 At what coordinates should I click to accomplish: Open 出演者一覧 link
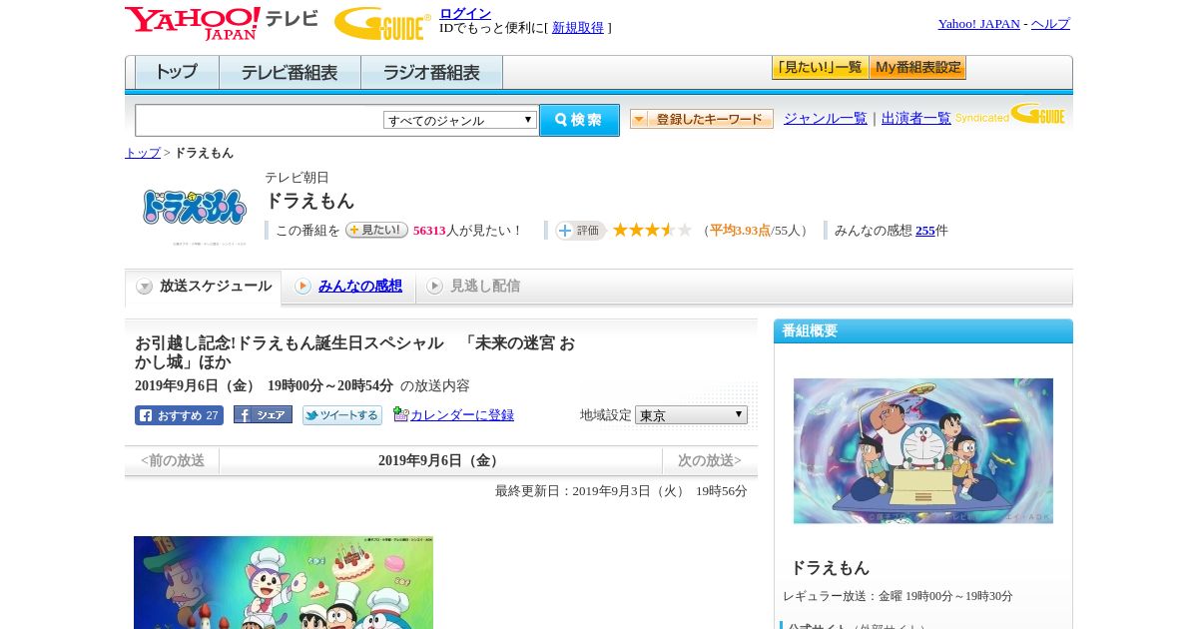[x=916, y=118]
